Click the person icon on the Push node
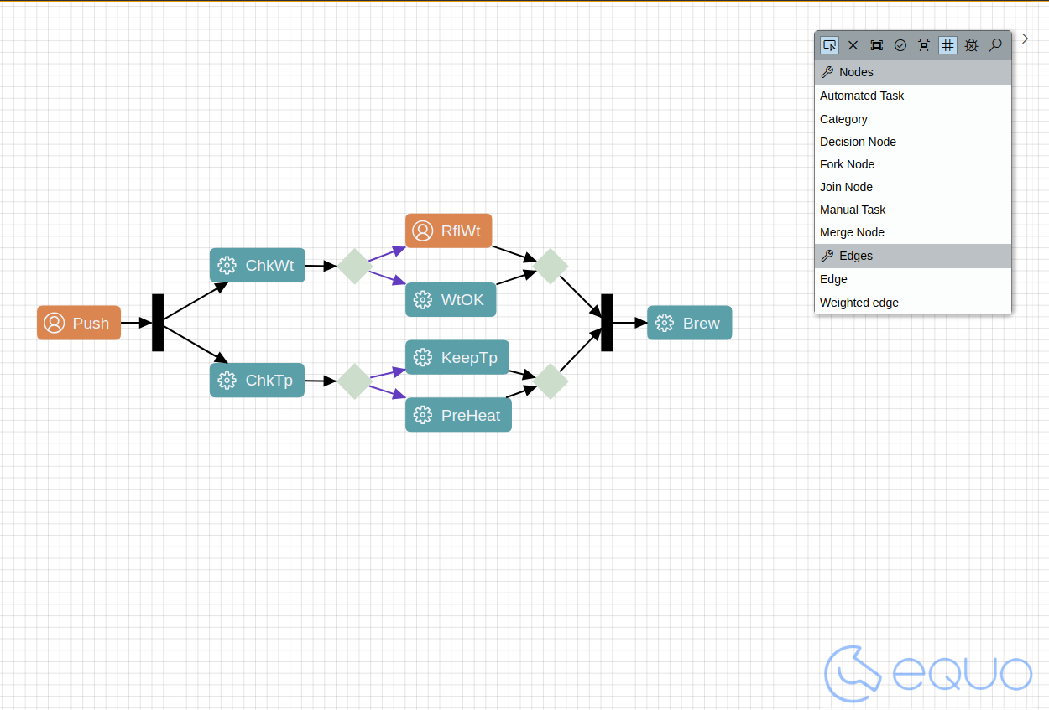Viewport: 1049px width, 710px height. point(54,323)
